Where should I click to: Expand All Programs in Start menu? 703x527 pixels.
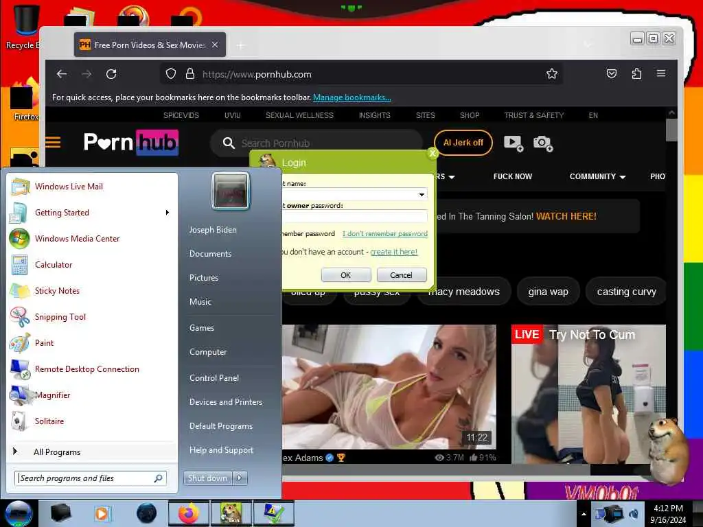coord(92,452)
